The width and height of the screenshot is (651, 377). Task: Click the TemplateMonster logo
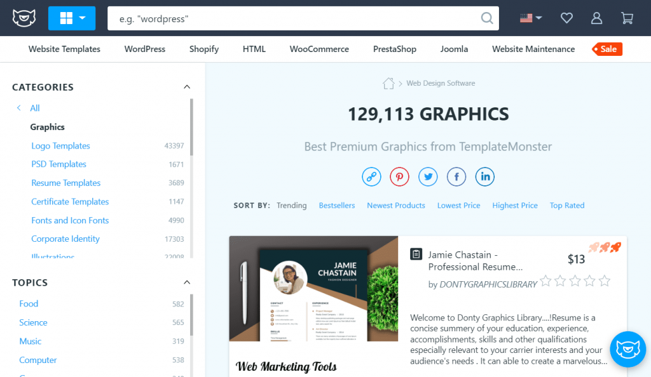coord(24,18)
